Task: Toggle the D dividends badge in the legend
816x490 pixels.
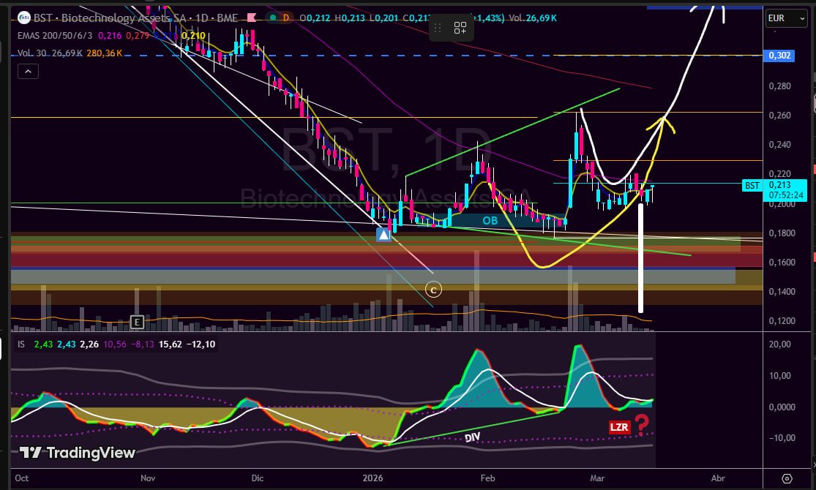Action: pyautogui.click(x=284, y=18)
